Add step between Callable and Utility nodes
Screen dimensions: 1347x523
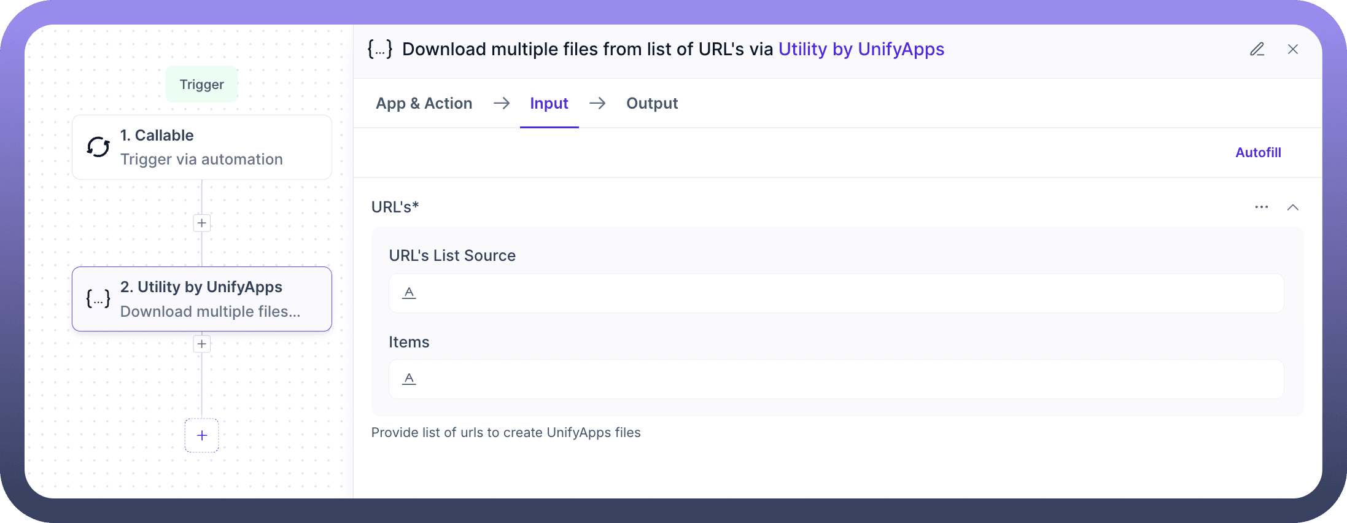201,223
